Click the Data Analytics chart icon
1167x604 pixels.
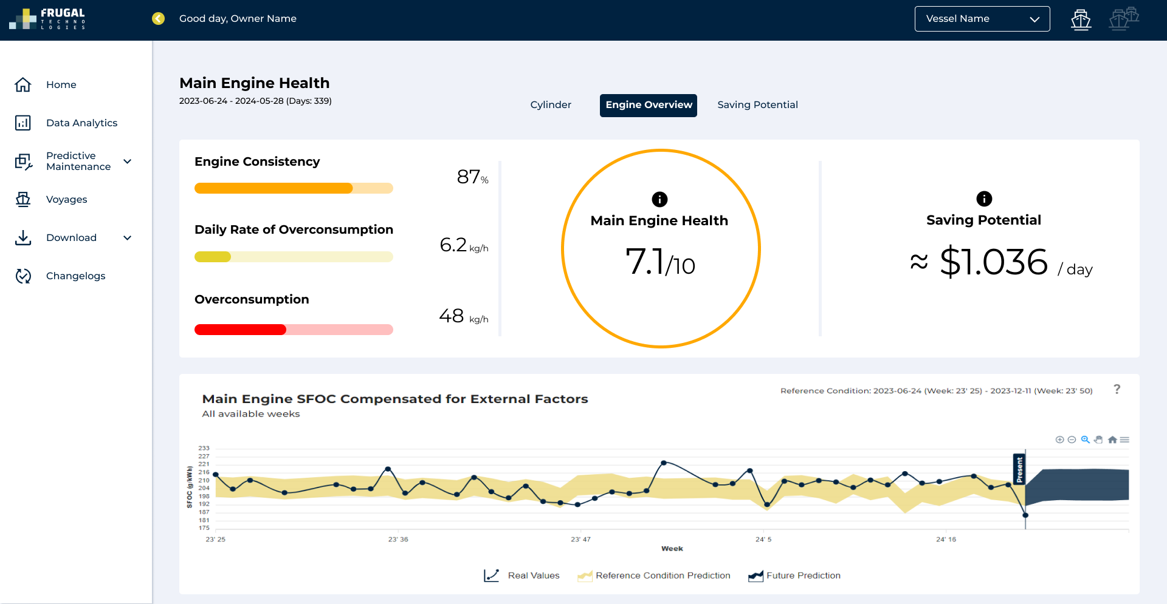coord(23,123)
